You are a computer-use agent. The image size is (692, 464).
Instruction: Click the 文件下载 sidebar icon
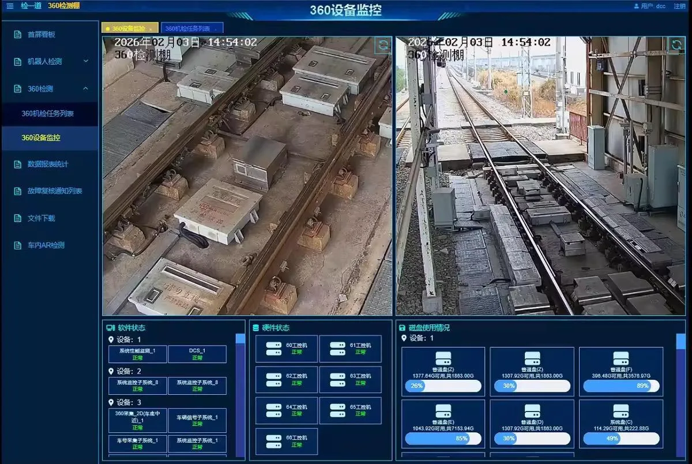point(17,218)
